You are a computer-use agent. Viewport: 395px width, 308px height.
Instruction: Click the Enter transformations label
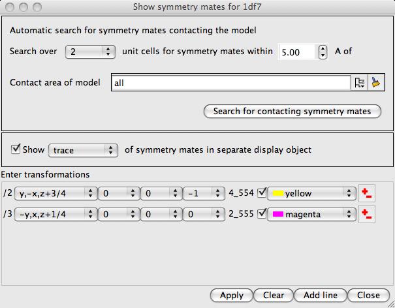[45, 174]
